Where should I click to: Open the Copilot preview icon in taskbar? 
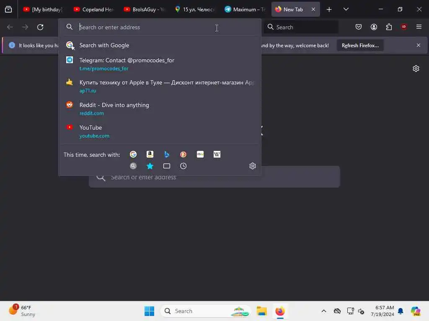click(x=416, y=311)
